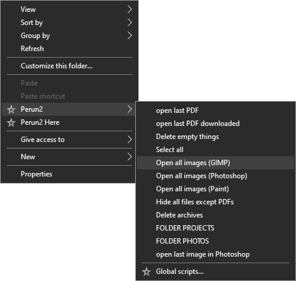
Task: Expand the View submenu arrow
Action: [129, 10]
